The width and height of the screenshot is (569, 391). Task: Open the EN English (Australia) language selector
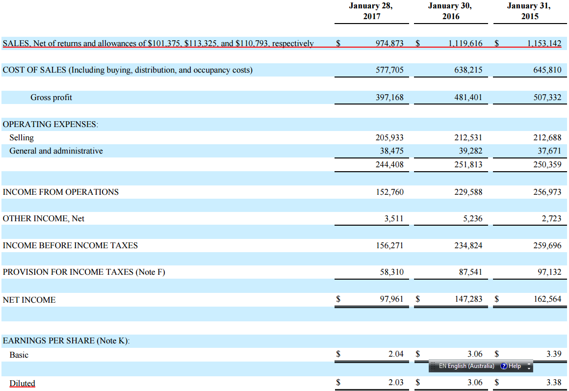[x=466, y=366]
